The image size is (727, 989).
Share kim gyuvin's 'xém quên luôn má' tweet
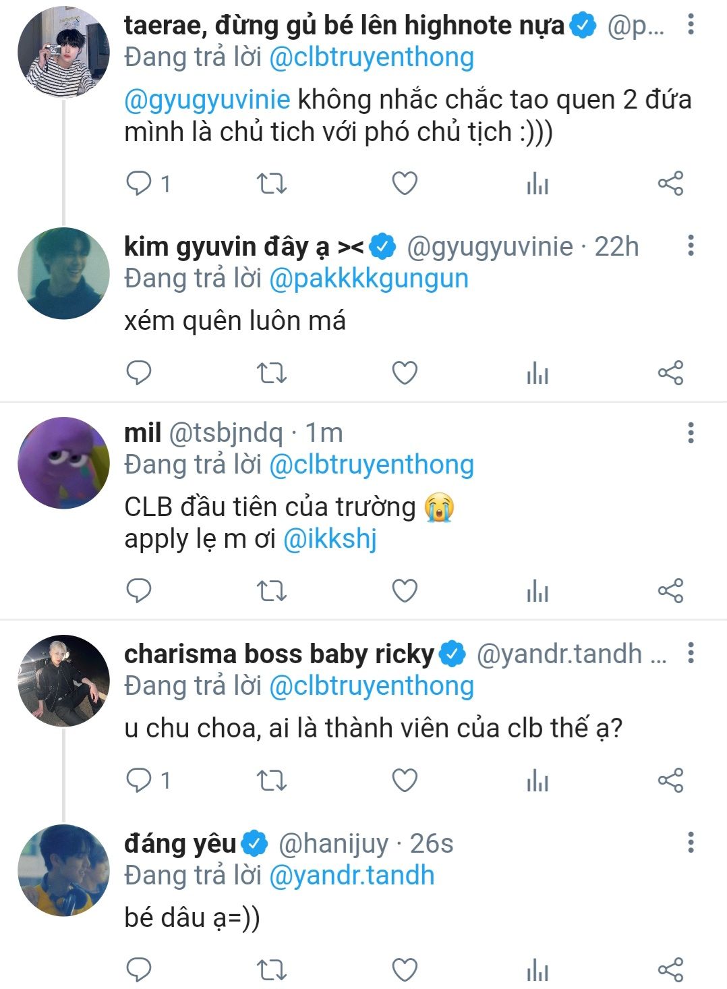(670, 373)
